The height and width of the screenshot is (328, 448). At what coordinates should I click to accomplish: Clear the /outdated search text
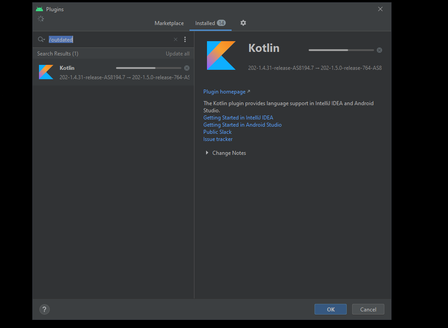[176, 39]
